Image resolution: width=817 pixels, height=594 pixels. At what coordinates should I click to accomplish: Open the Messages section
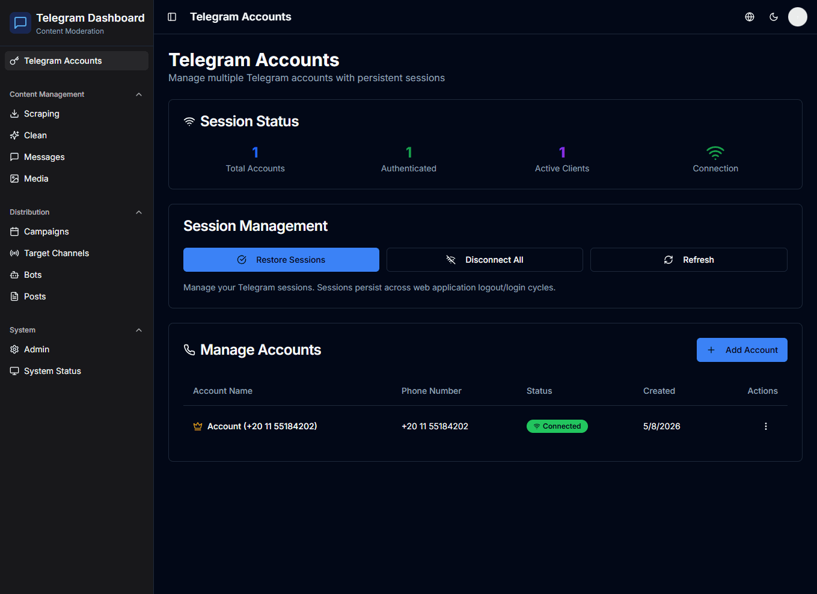tap(76, 157)
